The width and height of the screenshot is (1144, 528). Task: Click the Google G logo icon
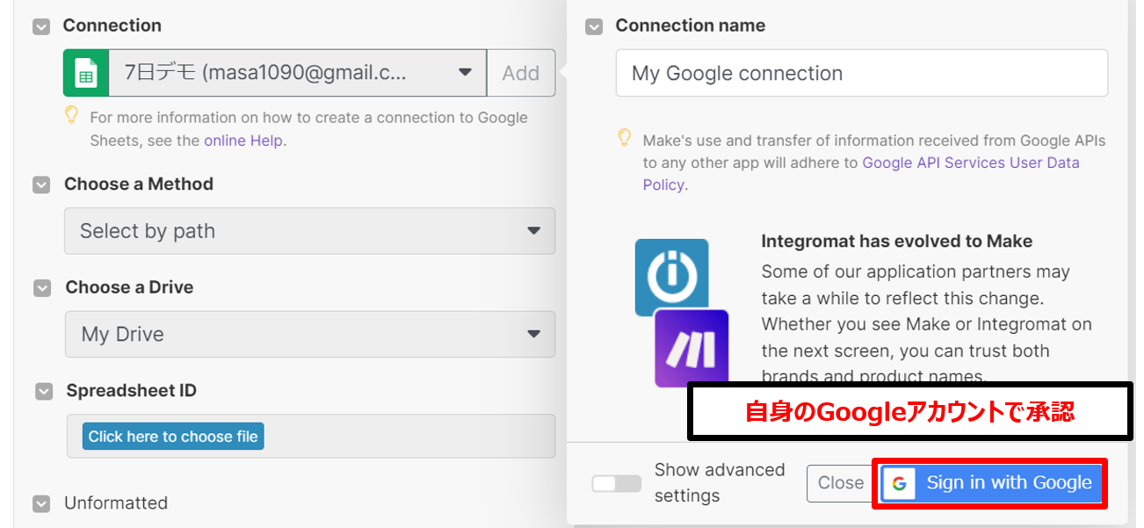pyautogui.click(x=899, y=483)
